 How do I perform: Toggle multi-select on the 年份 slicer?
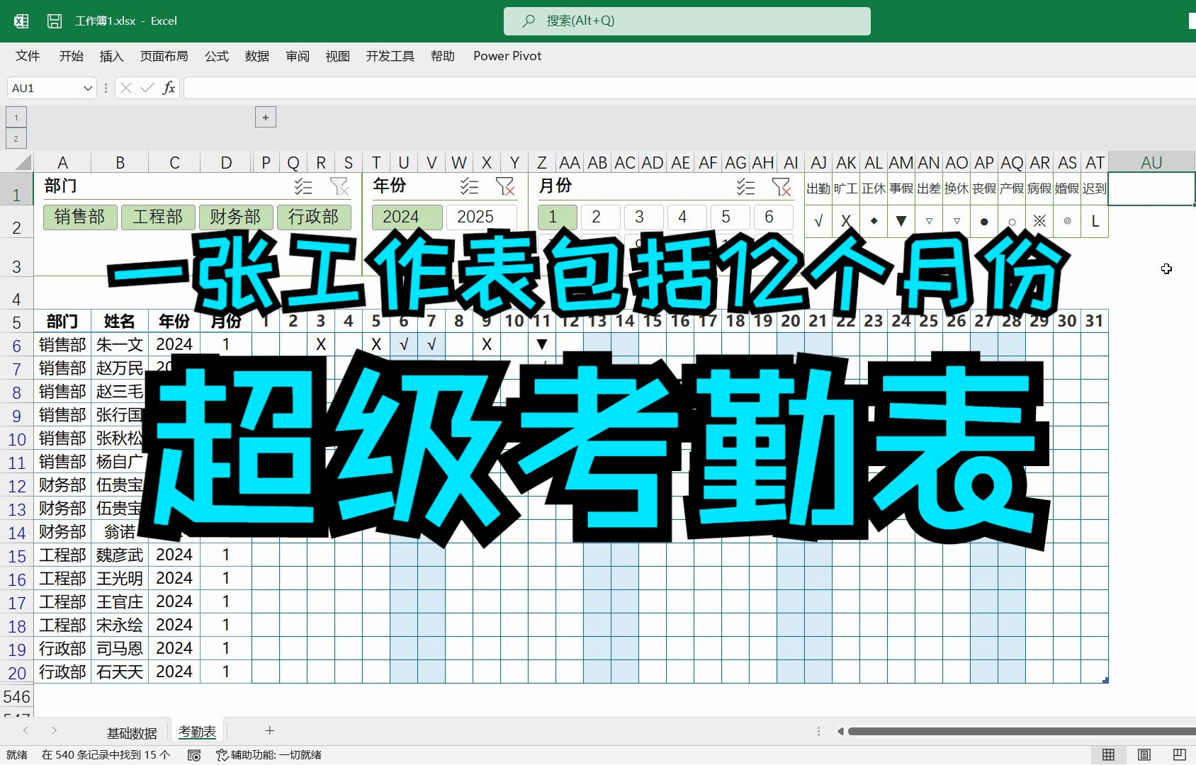[469, 186]
